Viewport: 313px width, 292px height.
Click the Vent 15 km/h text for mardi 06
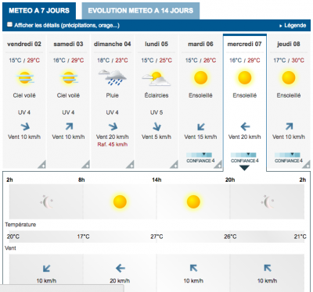(x=200, y=137)
